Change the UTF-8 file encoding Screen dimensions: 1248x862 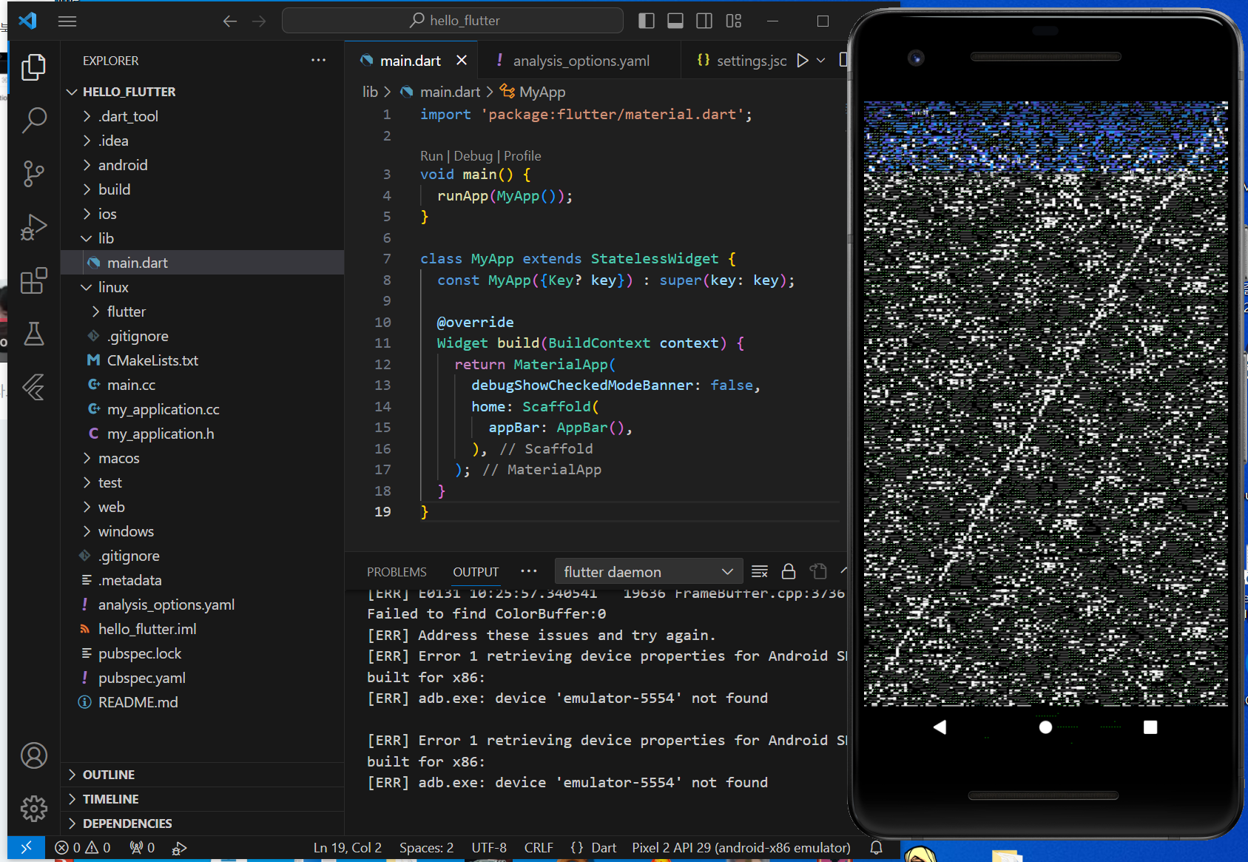[x=489, y=848]
